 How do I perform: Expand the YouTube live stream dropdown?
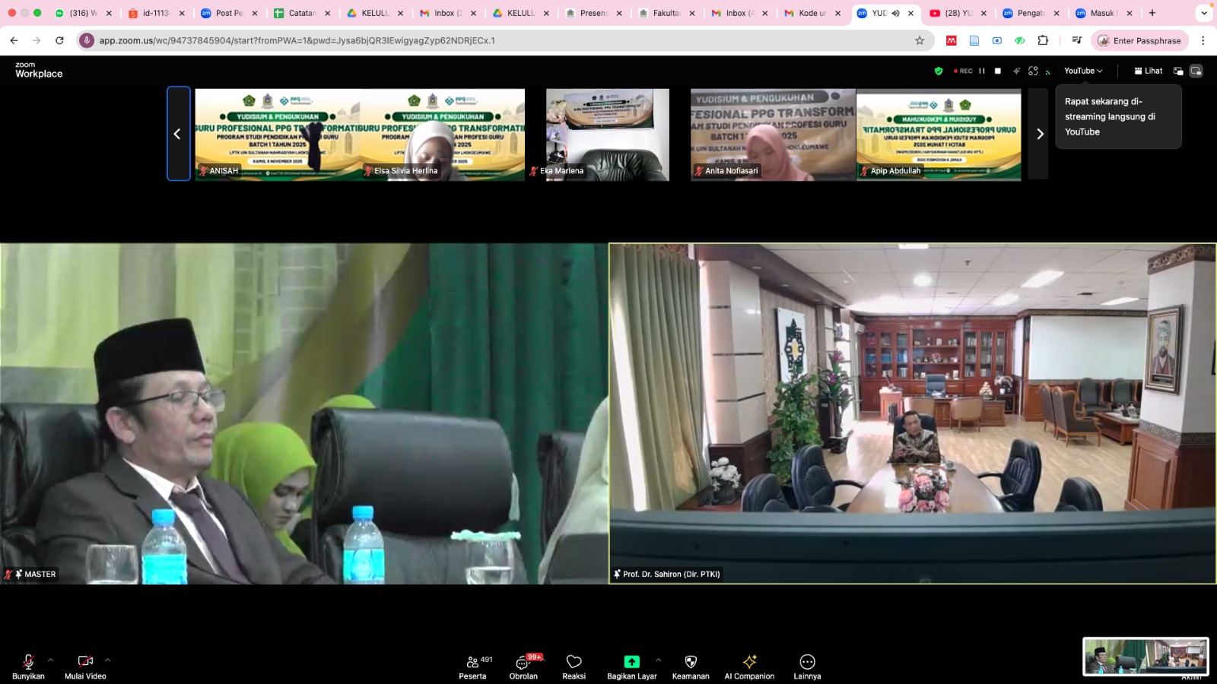[1083, 71]
